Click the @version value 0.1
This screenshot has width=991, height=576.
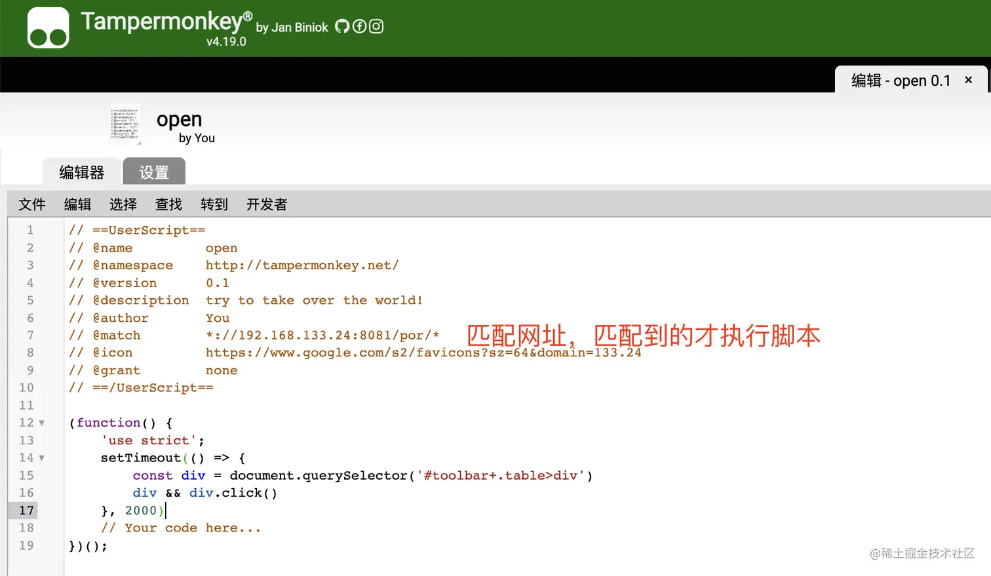click(218, 283)
